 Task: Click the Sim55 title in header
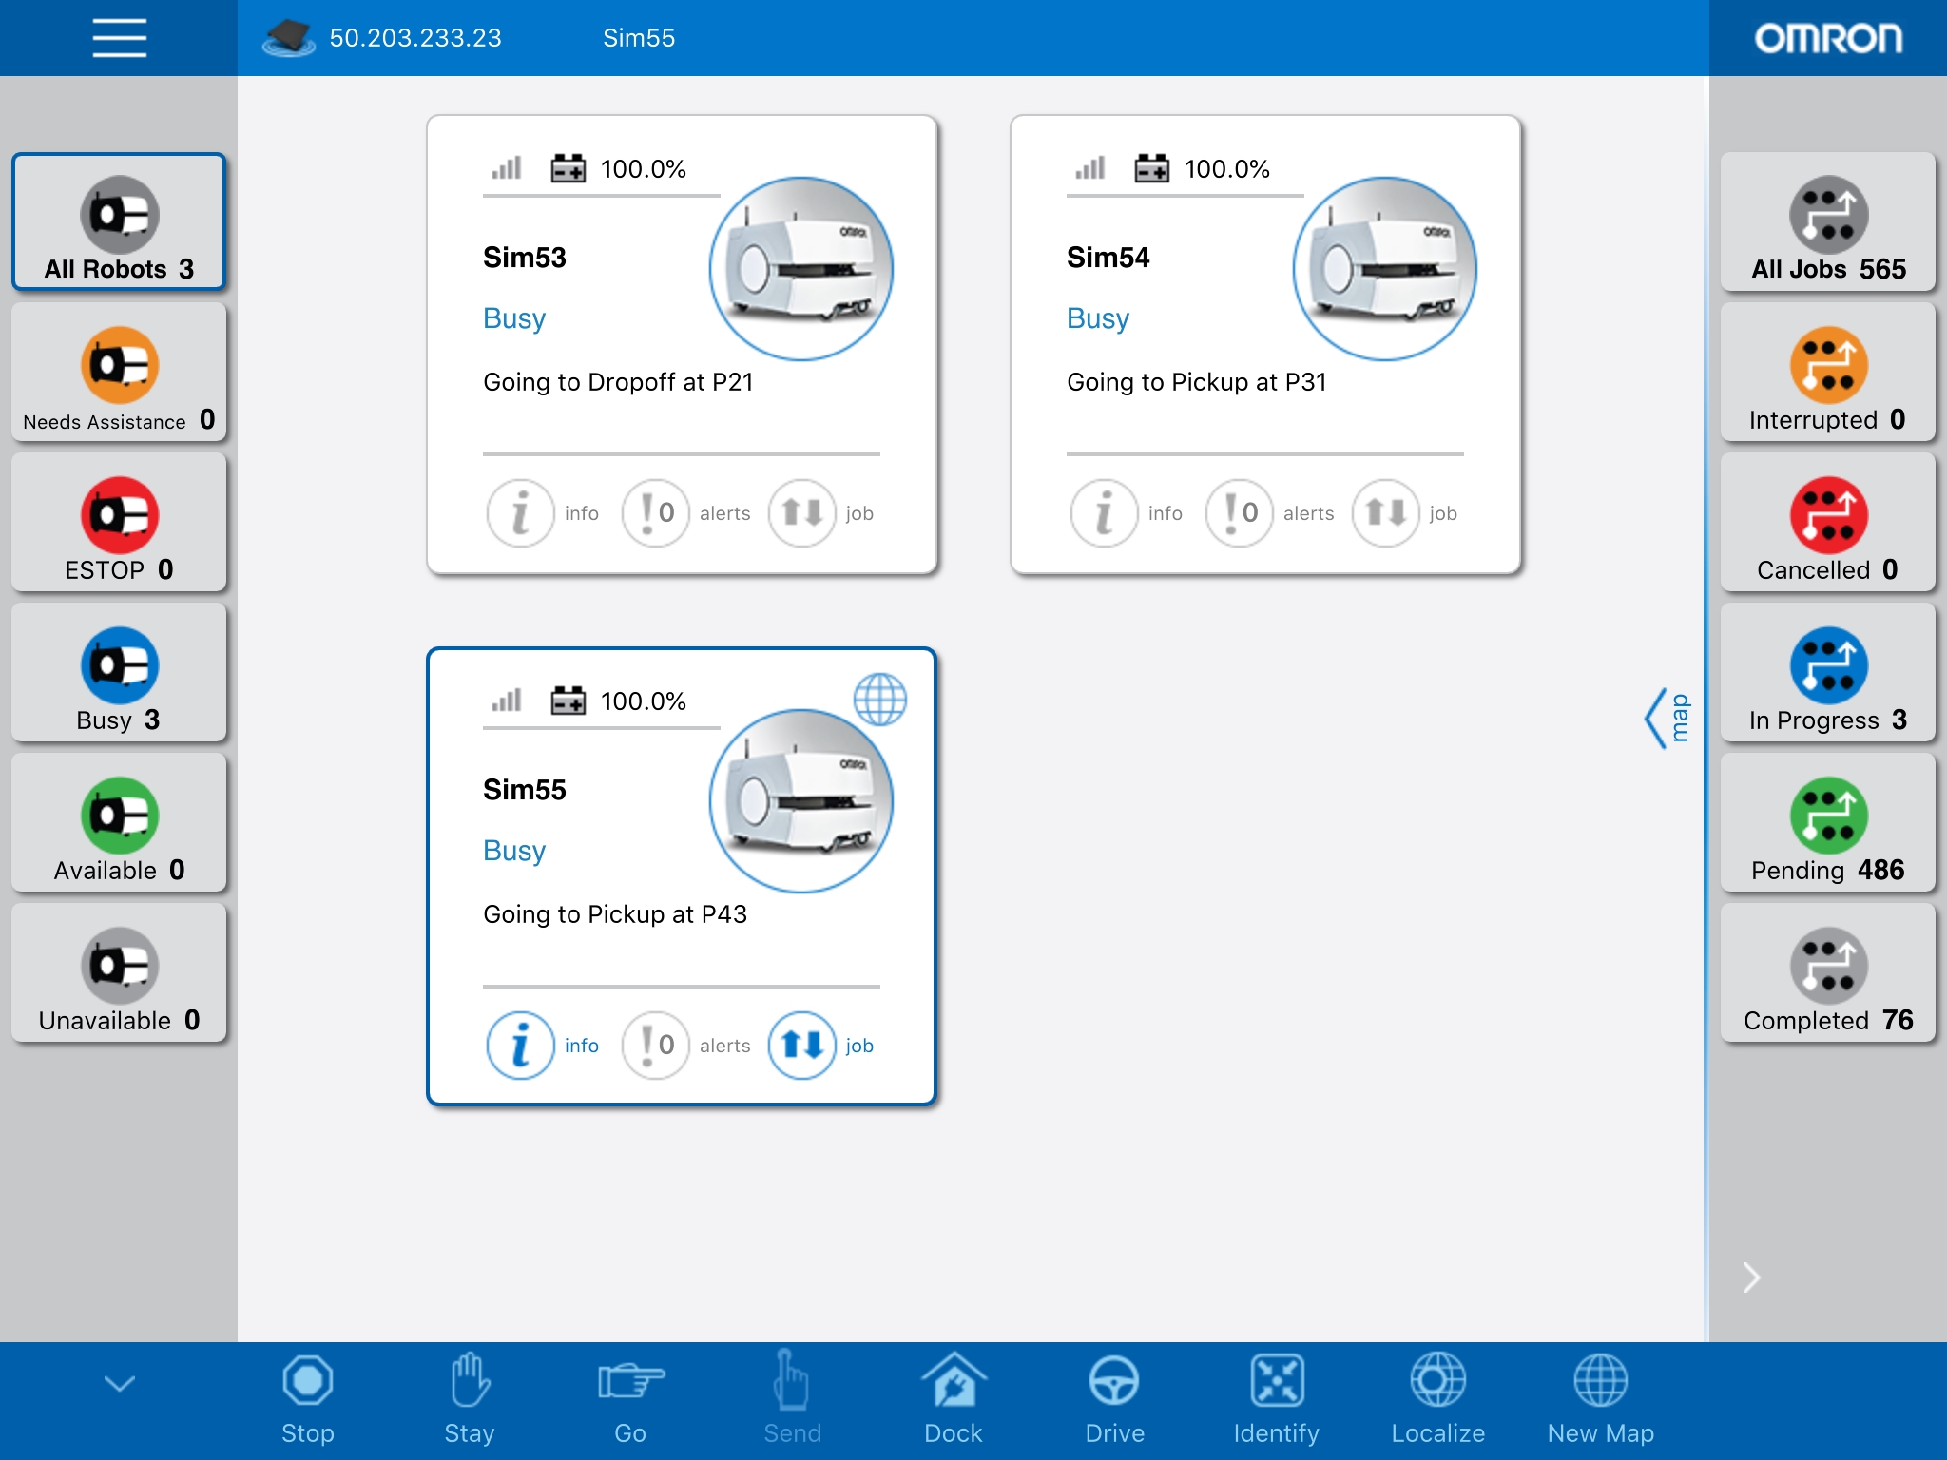pos(639,38)
